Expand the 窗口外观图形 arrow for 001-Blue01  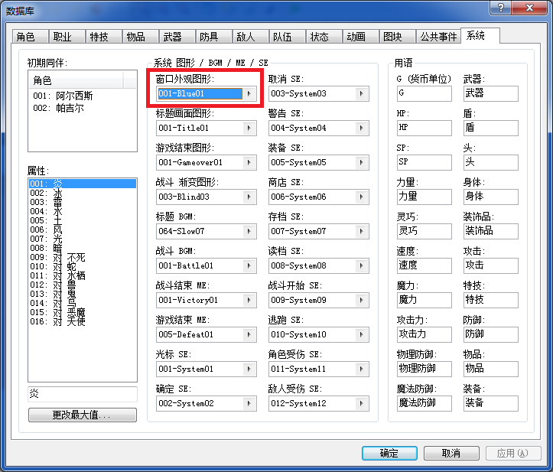point(249,93)
